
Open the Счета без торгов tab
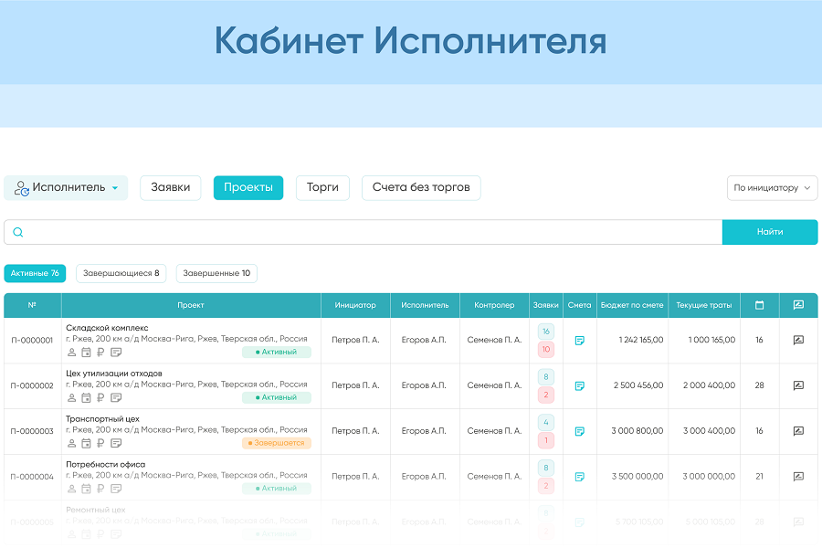pyautogui.click(x=421, y=187)
